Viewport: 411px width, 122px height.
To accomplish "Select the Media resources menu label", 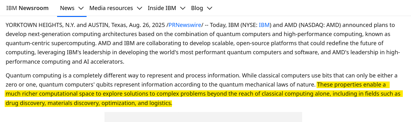I will (x=111, y=8).
